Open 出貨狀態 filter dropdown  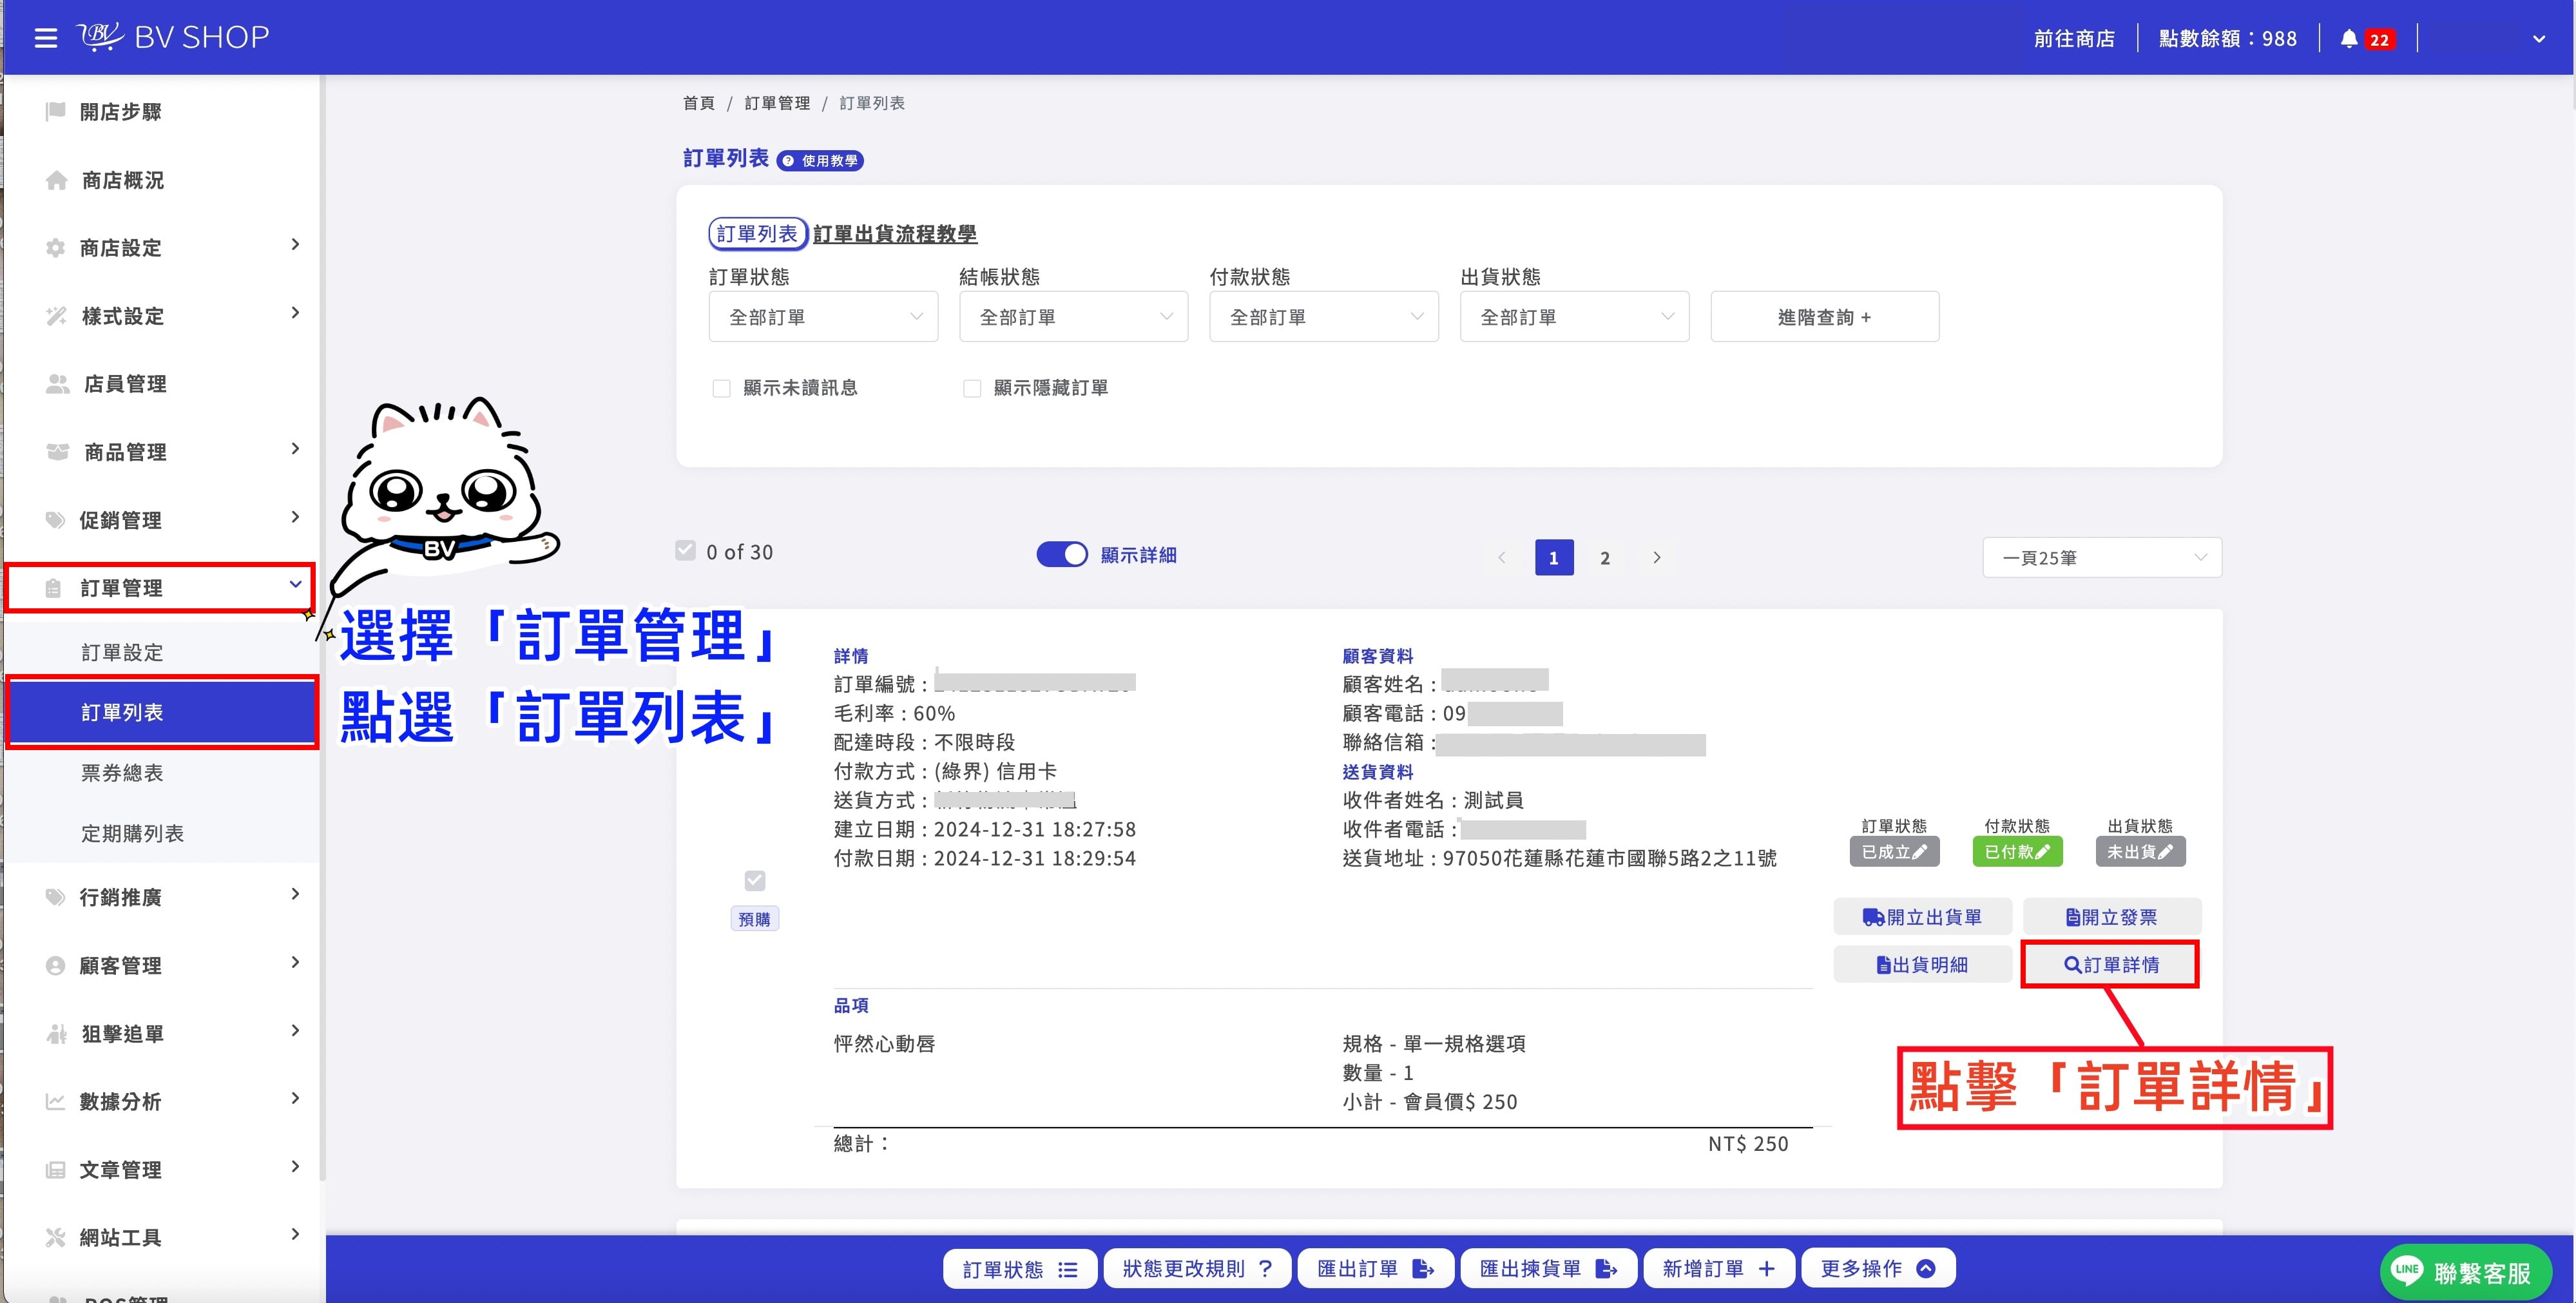click(x=1574, y=317)
